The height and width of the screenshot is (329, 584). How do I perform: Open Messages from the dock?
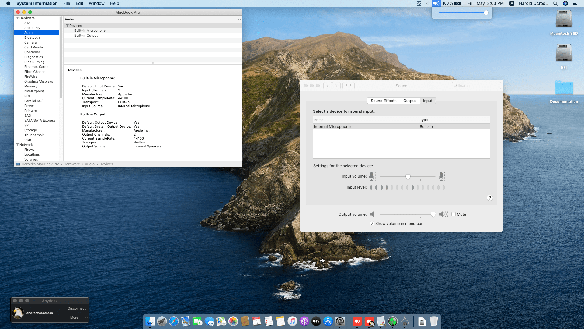209,321
